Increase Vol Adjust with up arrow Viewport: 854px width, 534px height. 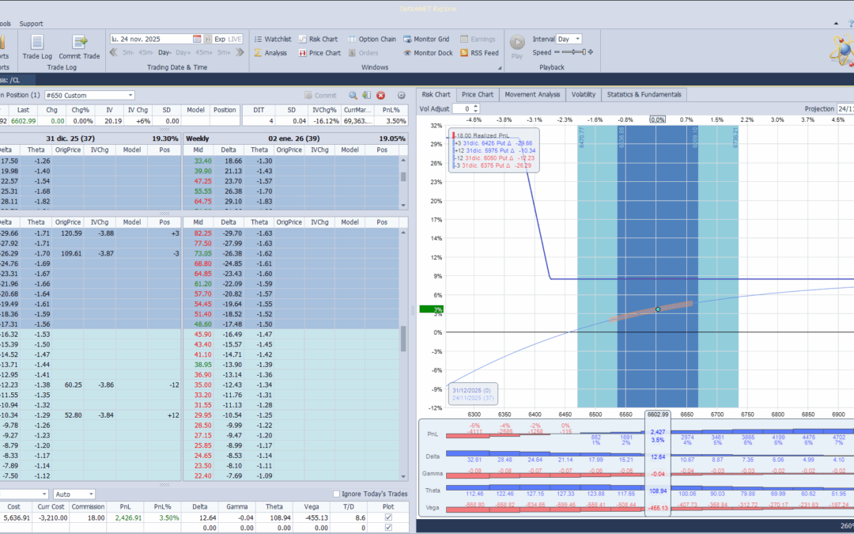pos(475,107)
